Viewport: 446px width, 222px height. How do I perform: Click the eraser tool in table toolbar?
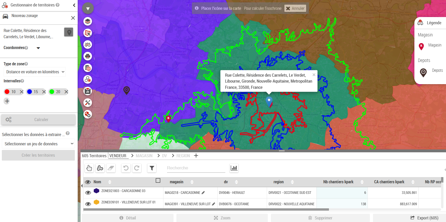coord(111,168)
